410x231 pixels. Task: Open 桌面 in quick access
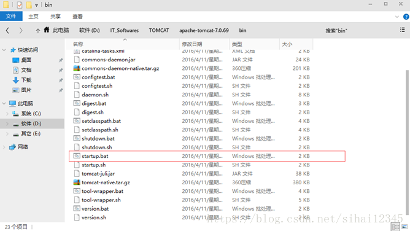click(26, 60)
